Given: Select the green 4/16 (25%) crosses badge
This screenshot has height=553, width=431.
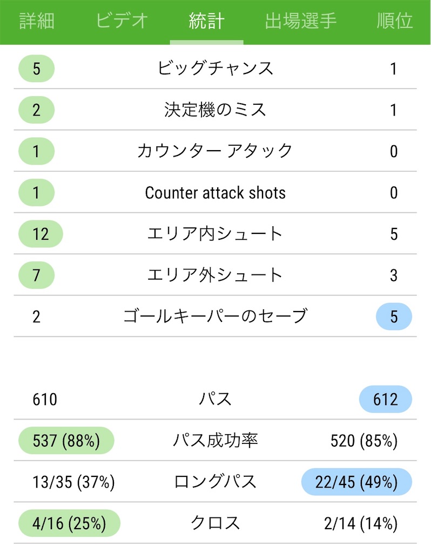Looking at the screenshot, I should [70, 523].
